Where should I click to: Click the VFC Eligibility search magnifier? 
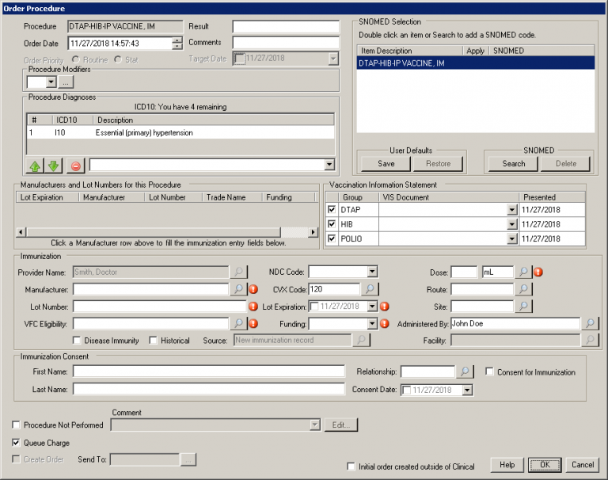(238, 323)
